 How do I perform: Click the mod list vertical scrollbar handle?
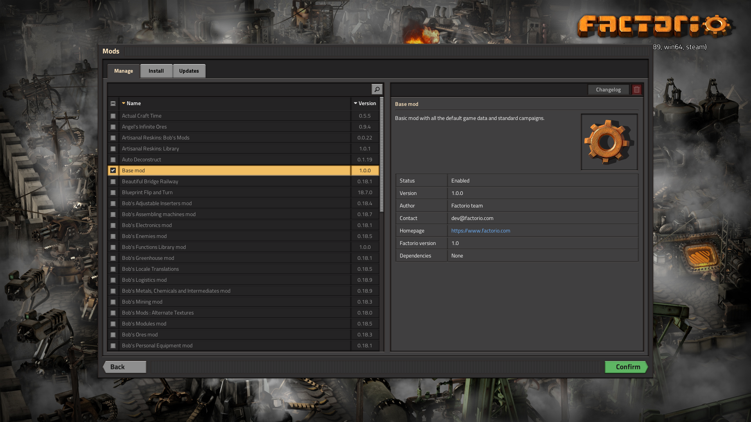coord(382,154)
